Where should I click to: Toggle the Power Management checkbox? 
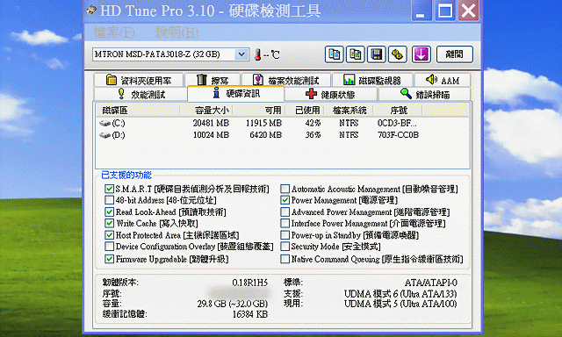(285, 200)
